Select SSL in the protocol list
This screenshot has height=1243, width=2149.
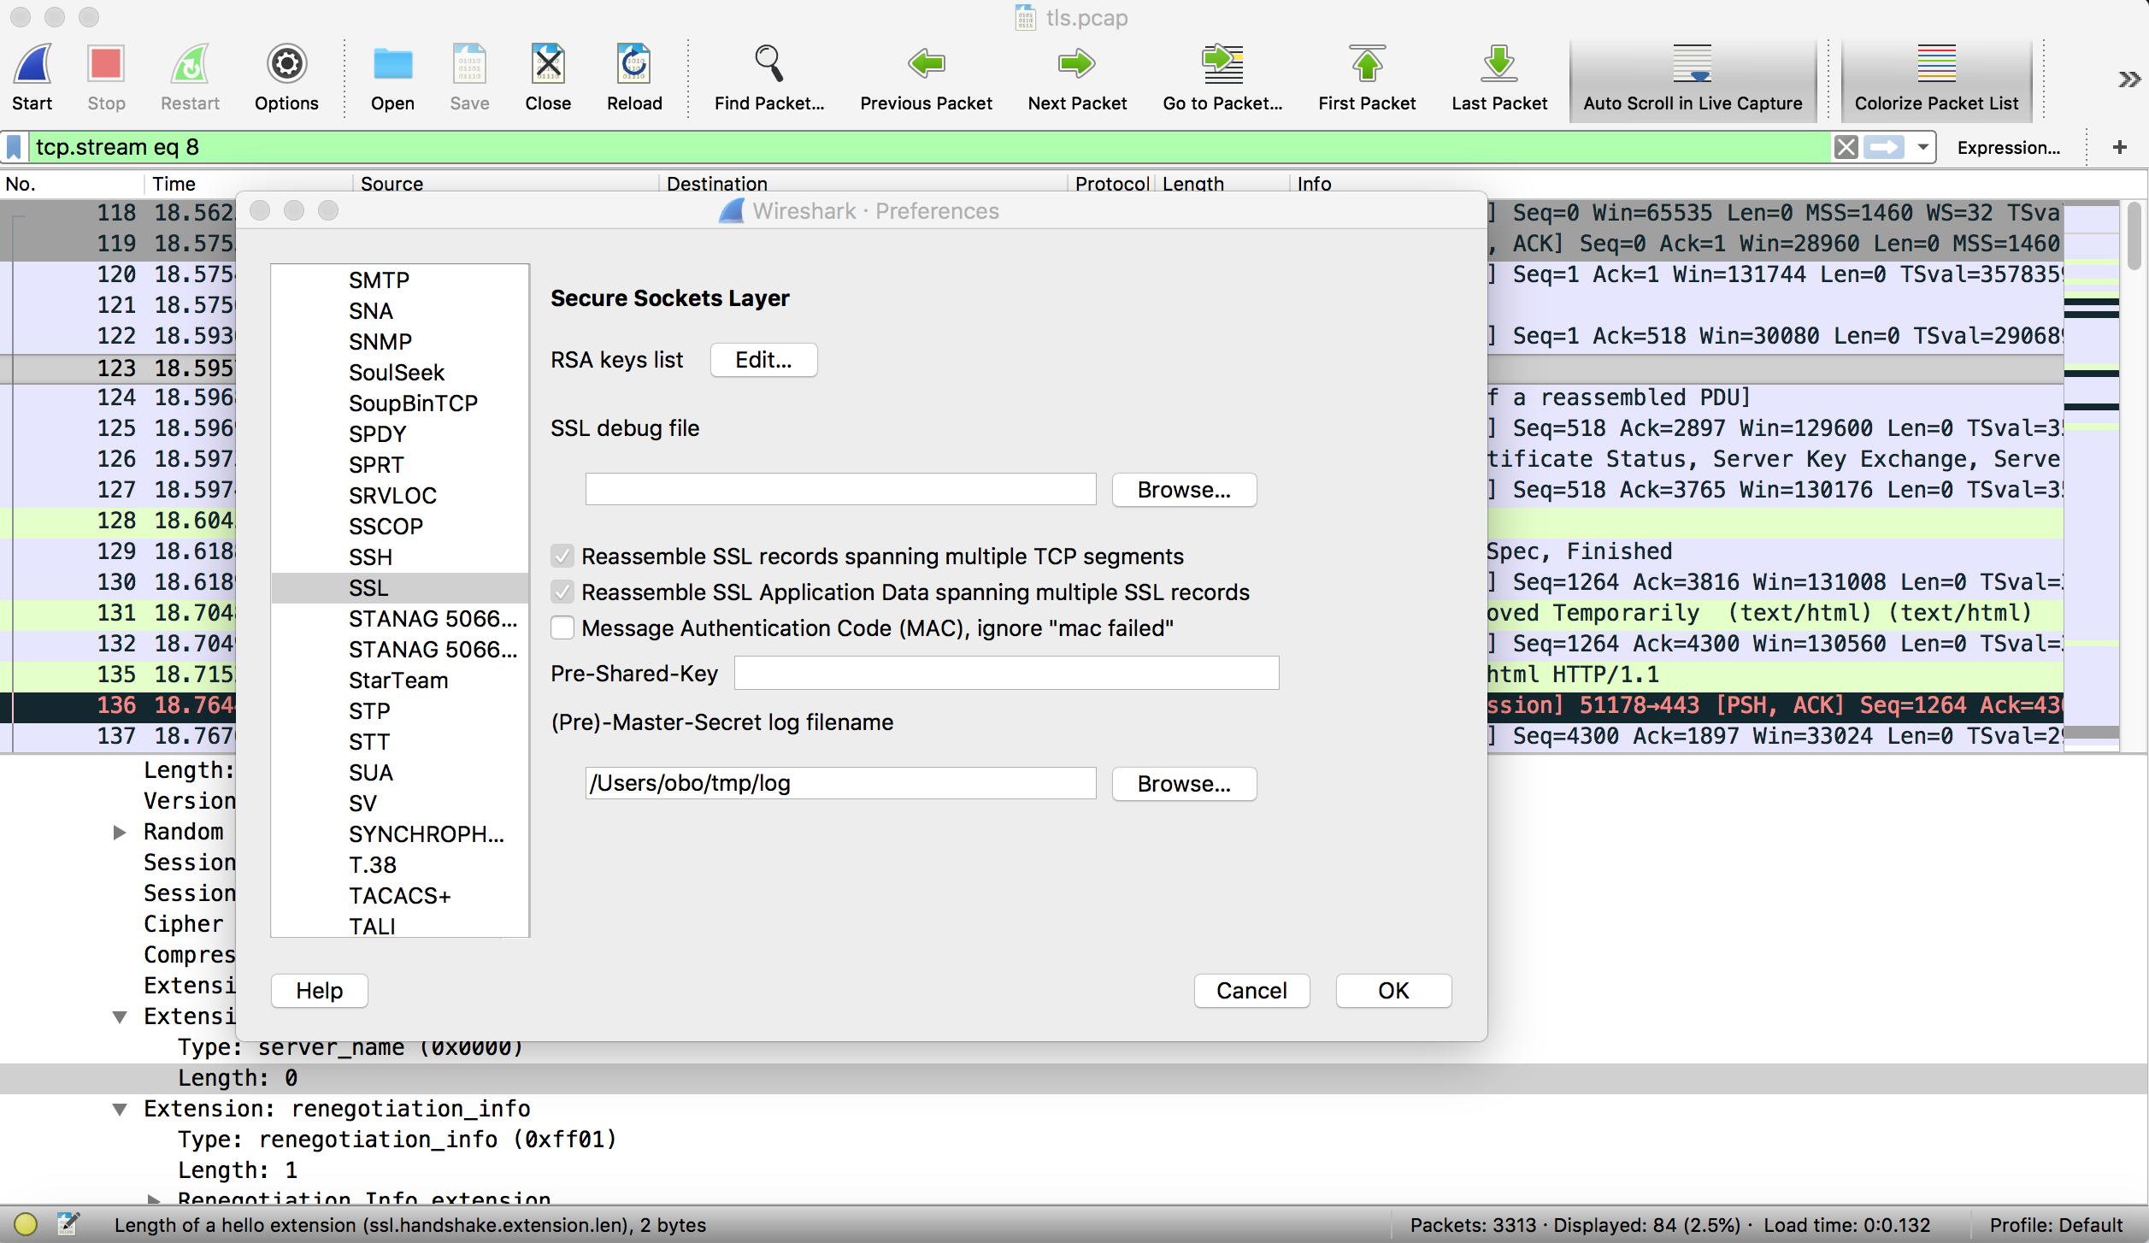point(399,588)
